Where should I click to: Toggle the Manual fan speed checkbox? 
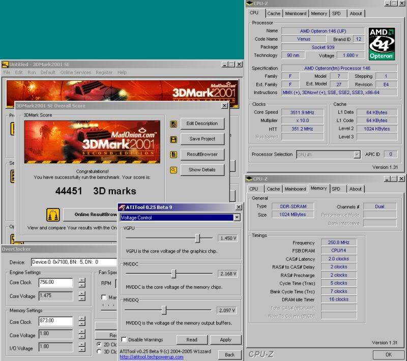pyautogui.click(x=104, y=297)
